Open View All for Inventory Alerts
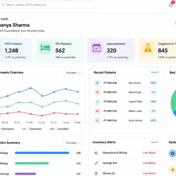The width and height of the screenshot is (176, 176). click(x=154, y=142)
